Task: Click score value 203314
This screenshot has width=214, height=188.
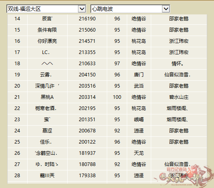Action: [87, 97]
